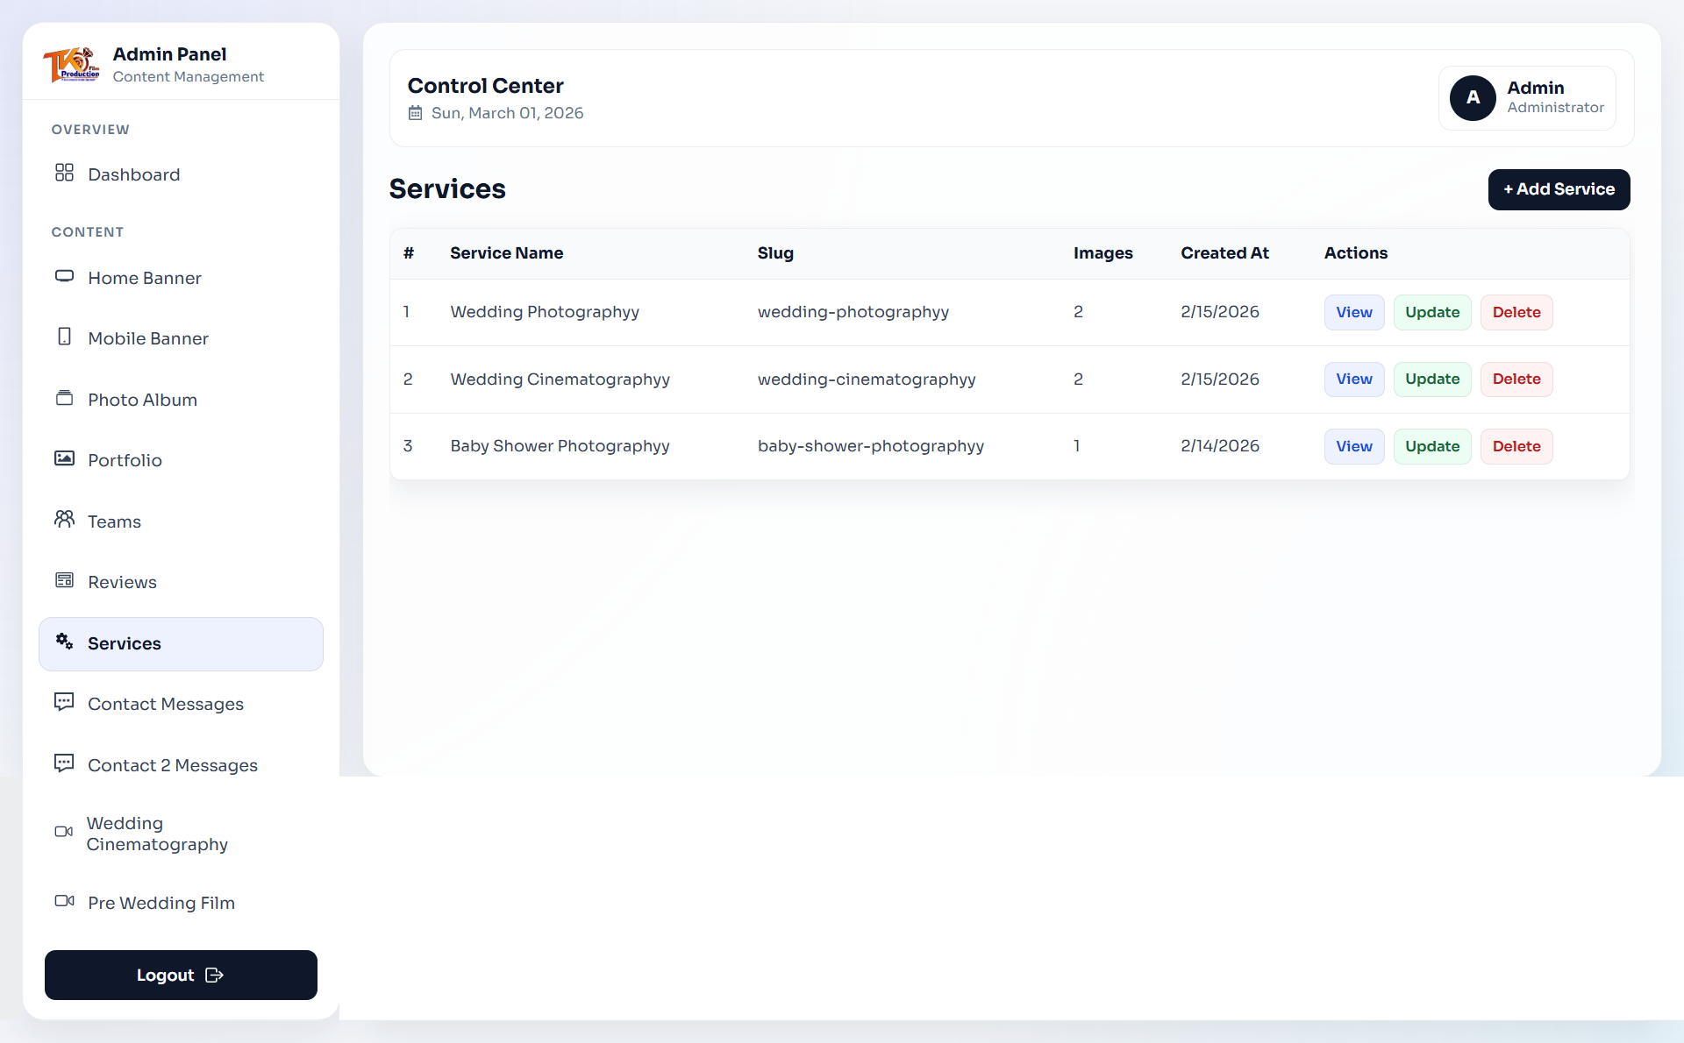The image size is (1684, 1043).
Task: Click the Home Banner icon in sidebar
Action: pyautogui.click(x=64, y=276)
